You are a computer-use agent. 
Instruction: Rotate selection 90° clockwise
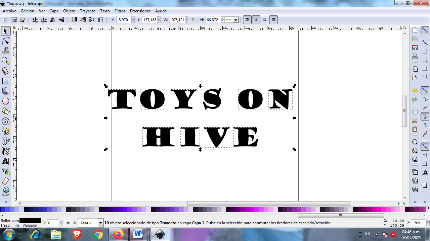pos(44,20)
